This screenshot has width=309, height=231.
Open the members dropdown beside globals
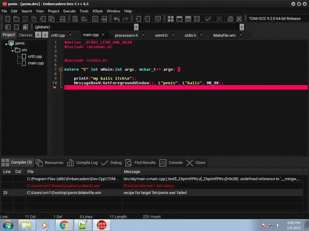click(242, 27)
